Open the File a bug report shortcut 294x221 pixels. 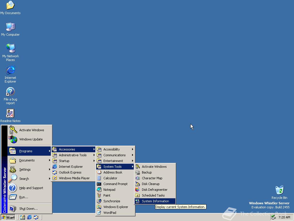(10, 96)
